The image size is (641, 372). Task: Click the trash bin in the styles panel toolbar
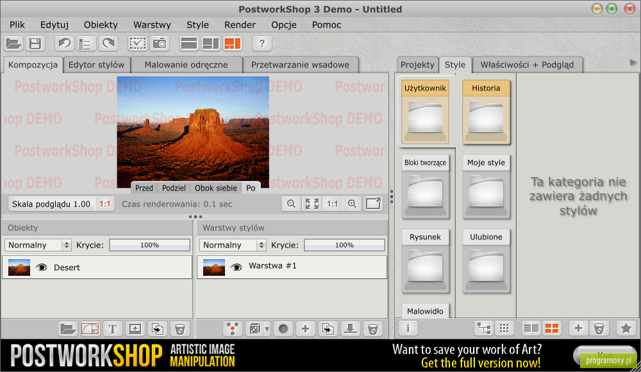click(x=599, y=328)
